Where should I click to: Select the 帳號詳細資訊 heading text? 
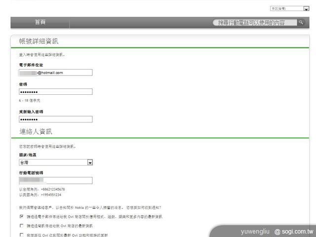39,41
